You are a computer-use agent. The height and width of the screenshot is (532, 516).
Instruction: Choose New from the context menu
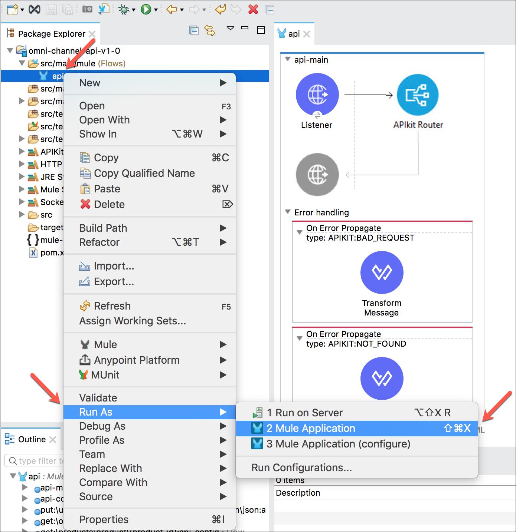pos(150,83)
